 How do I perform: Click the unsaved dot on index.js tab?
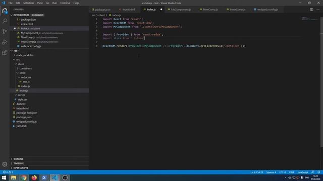pos(161,10)
